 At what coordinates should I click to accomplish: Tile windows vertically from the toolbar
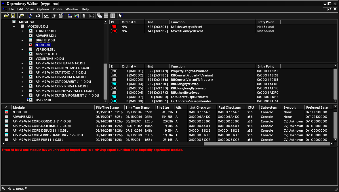click(x=112, y=16)
